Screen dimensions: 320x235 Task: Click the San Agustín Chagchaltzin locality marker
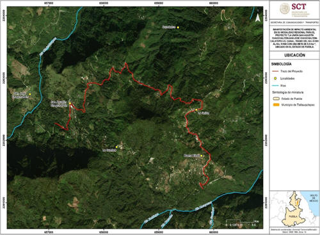point(70,103)
